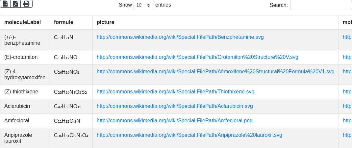The image size is (352, 148).
Task: Export the table as CSV
Action: (x=5, y=4)
